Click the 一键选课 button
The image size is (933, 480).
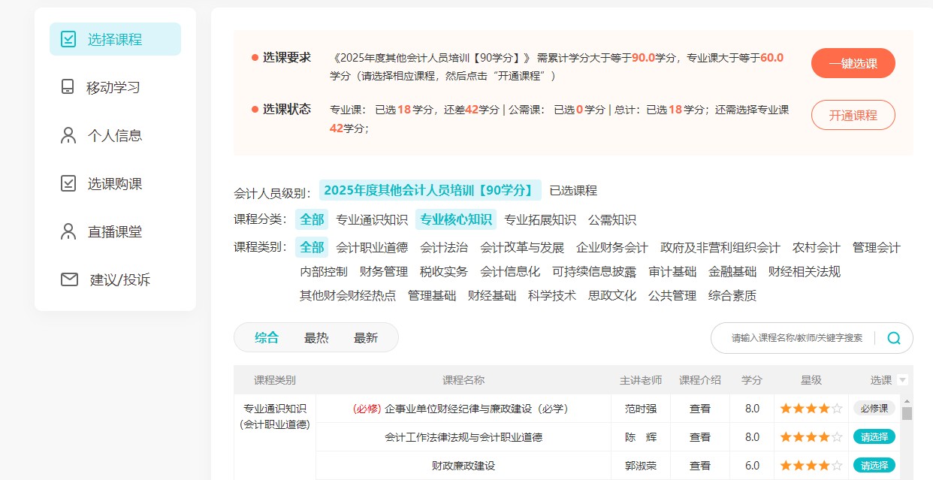[853, 63]
